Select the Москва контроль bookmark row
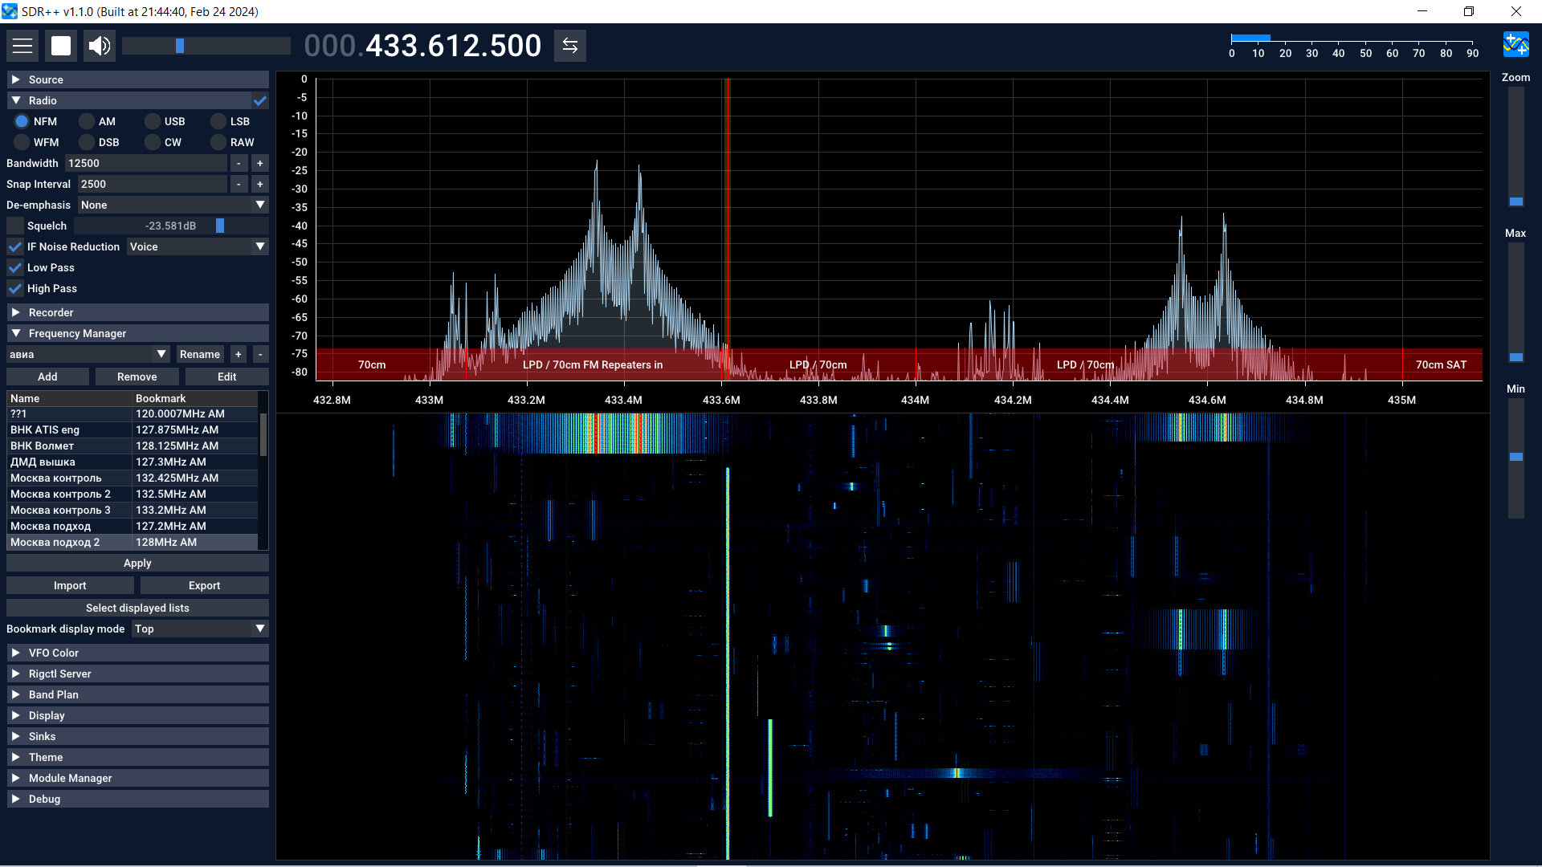This screenshot has width=1542, height=867. tap(68, 478)
